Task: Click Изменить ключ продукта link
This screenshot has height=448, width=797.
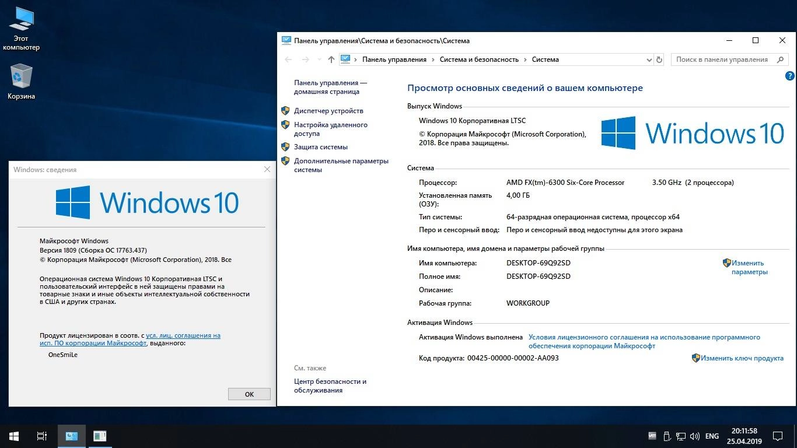Action: (x=742, y=358)
